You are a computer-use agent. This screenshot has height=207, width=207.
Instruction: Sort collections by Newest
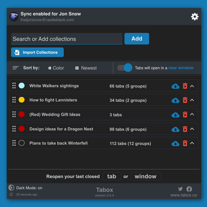tap(86, 68)
